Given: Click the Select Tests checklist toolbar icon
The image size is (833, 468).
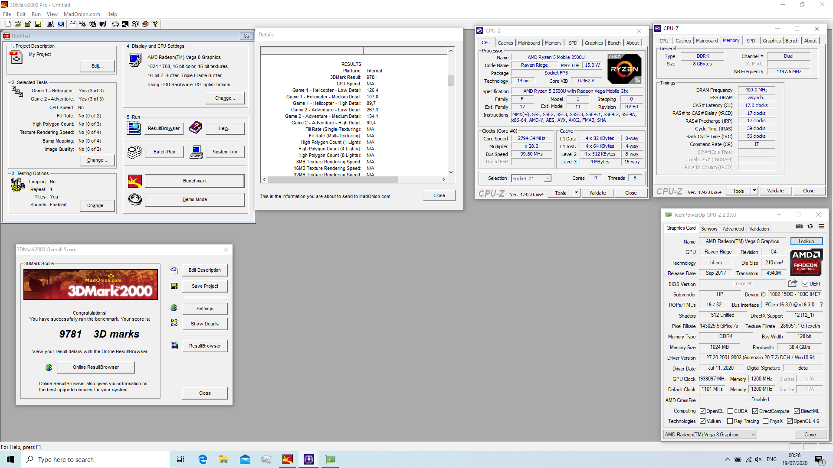Looking at the screenshot, I should pos(83,24).
